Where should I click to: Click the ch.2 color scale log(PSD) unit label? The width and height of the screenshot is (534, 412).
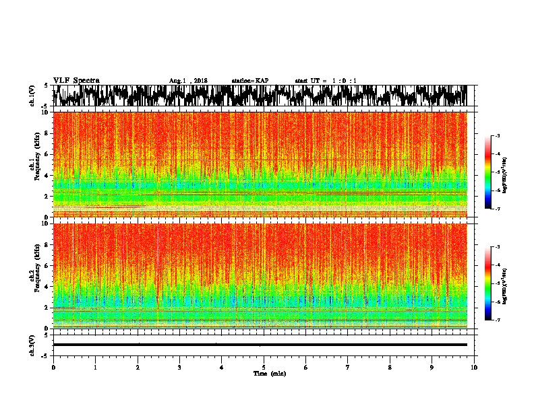coord(505,286)
